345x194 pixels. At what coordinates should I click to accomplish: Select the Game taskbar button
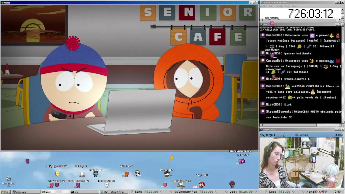pyautogui.click(x=55, y=192)
